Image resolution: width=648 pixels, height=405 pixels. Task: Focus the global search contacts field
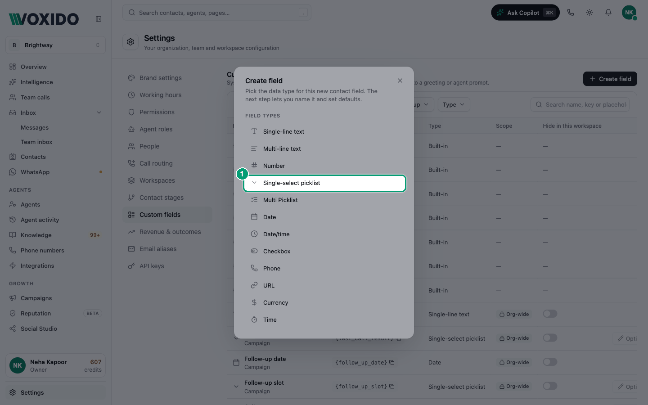click(217, 13)
